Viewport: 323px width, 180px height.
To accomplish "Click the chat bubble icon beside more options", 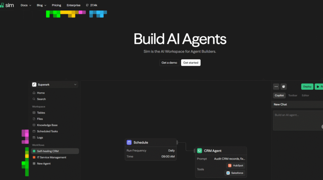I will pos(284,87).
